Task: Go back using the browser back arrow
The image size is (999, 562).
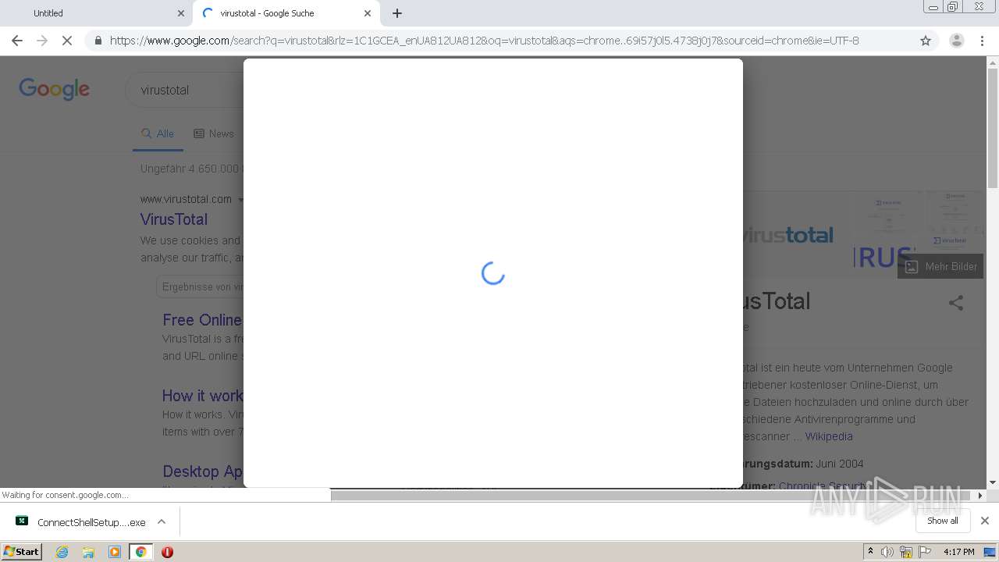Action: [17, 41]
